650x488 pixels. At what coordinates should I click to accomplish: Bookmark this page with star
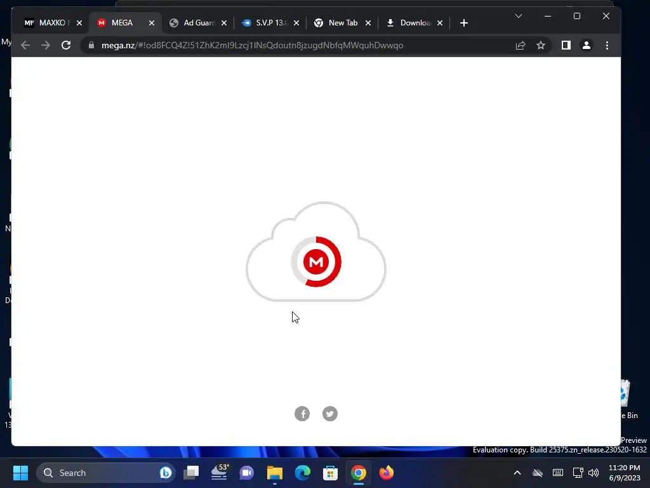click(x=541, y=45)
